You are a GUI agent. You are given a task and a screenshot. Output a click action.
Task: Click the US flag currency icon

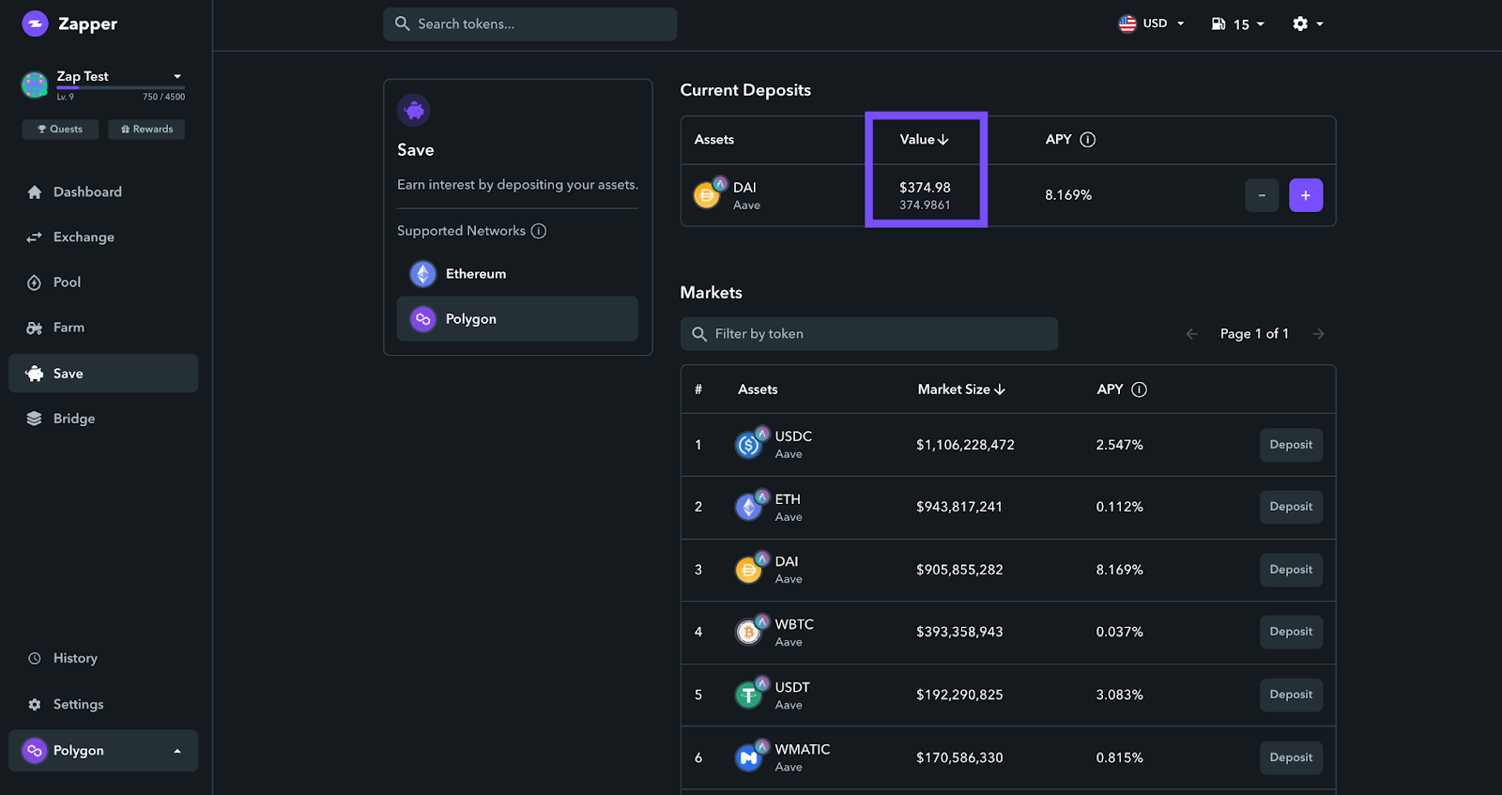tap(1127, 23)
